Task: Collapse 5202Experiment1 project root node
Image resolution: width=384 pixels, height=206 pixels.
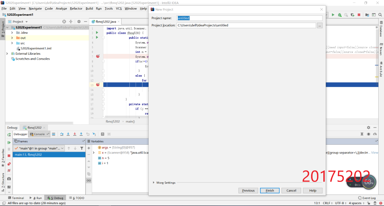Action: (x=7, y=27)
